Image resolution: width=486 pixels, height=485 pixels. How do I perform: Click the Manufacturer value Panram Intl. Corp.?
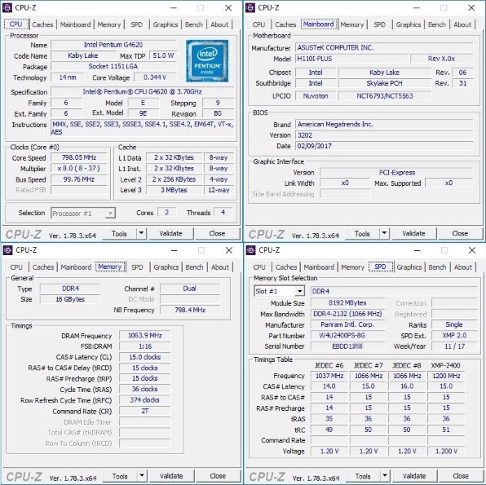[x=347, y=324]
